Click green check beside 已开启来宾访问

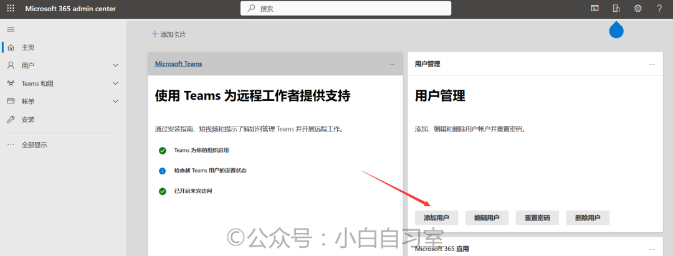pos(162,191)
